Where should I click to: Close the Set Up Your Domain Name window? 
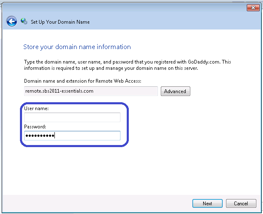click(x=253, y=7)
